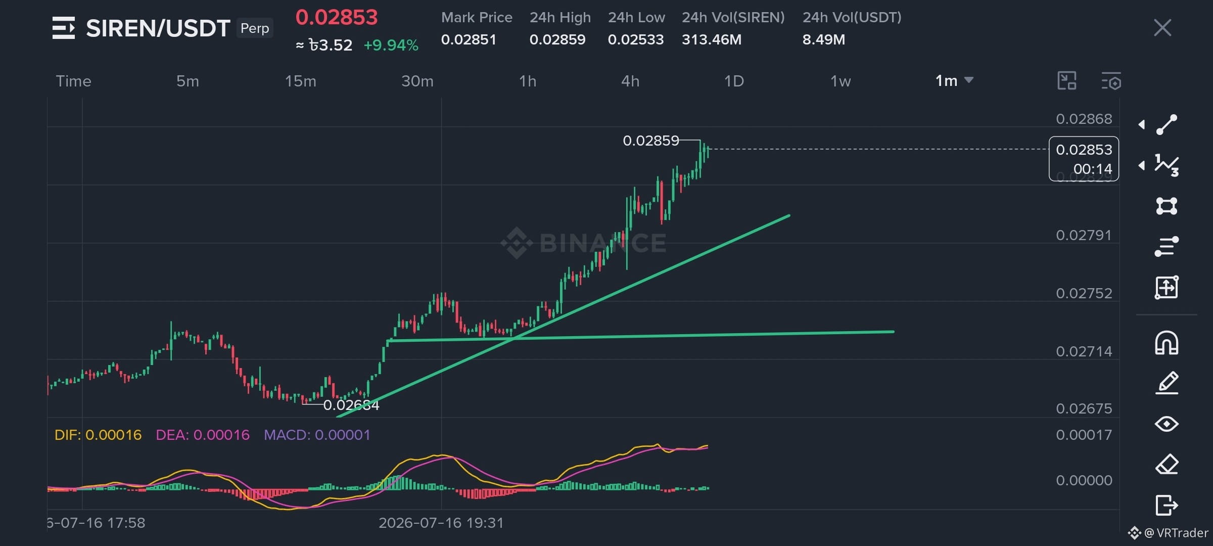Tap the @VRTrader watermark handle
The height and width of the screenshot is (546, 1213).
coord(1176,533)
